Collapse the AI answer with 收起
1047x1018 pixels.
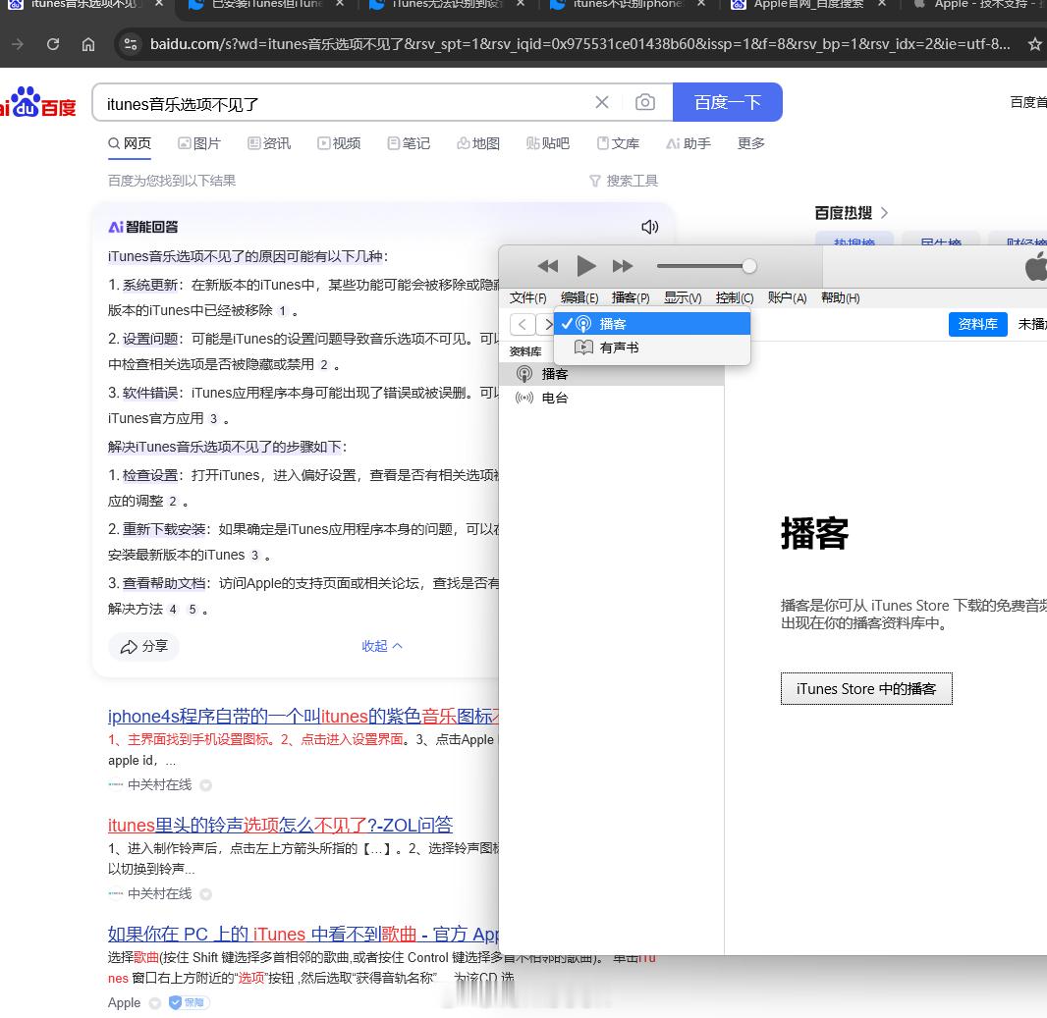[x=381, y=646]
